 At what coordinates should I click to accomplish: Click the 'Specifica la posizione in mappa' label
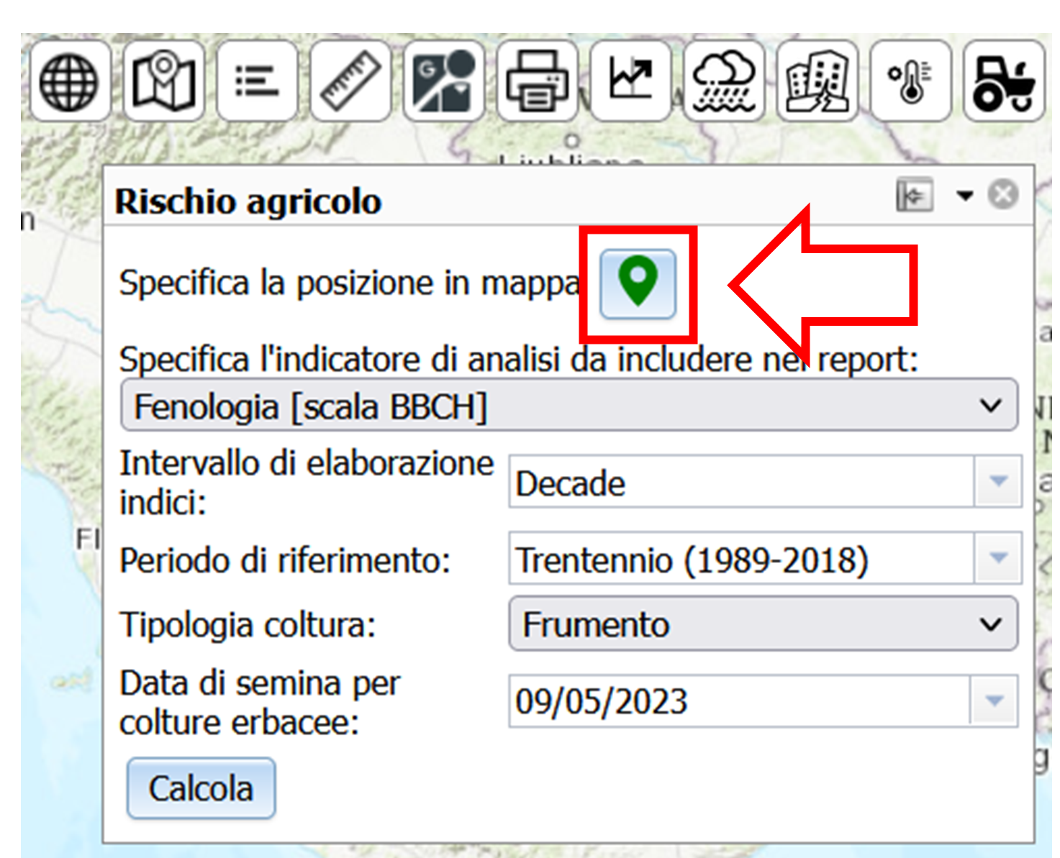pos(350,283)
